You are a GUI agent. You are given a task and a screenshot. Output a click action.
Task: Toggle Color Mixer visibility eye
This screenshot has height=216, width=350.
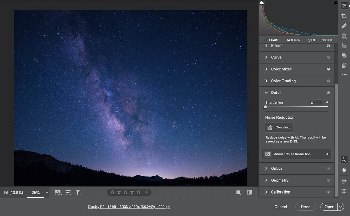328,69
